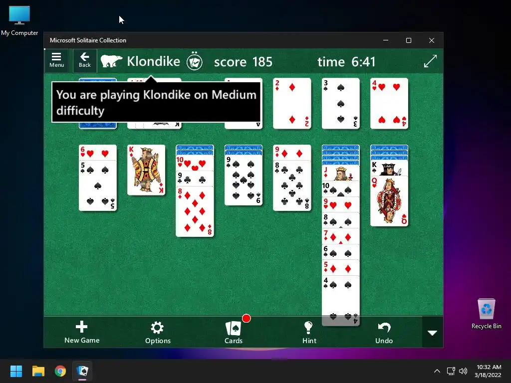Select the 7 of diamonds card
Viewport: 511px width, 383px height.
click(340, 236)
